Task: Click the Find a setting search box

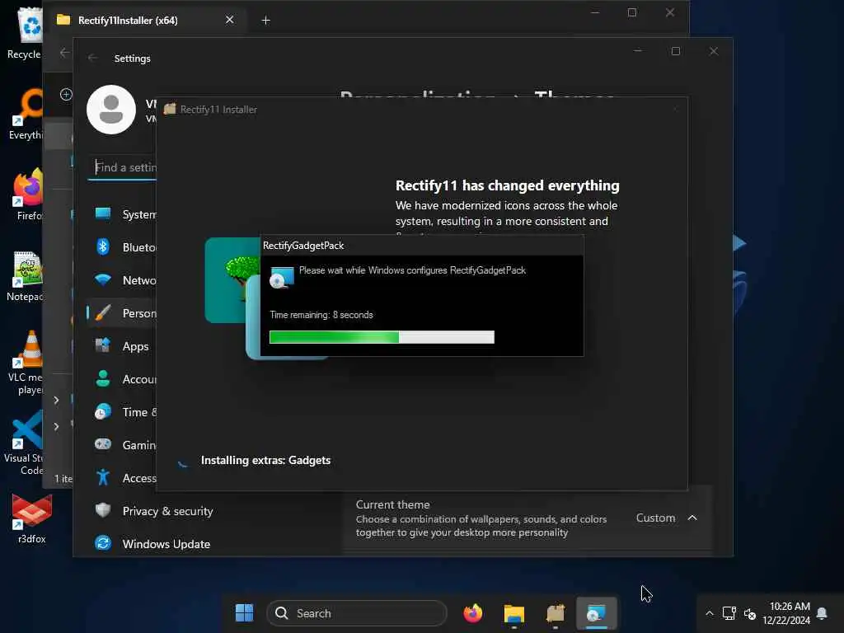Action: click(122, 167)
